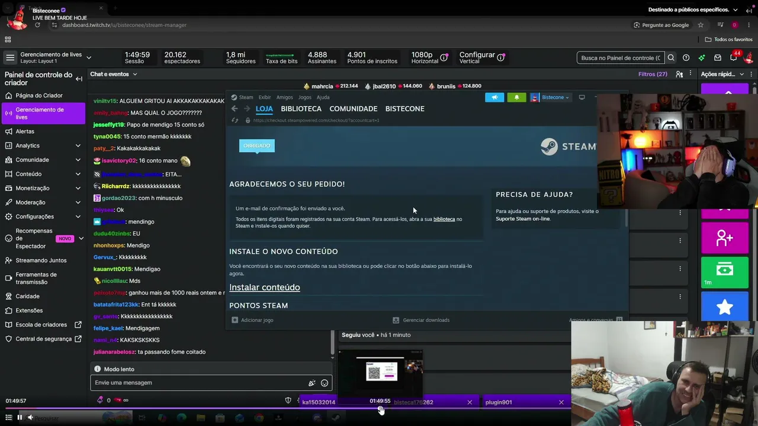Click the shield icon below the chat
The width and height of the screenshot is (758, 426).
tap(288, 401)
